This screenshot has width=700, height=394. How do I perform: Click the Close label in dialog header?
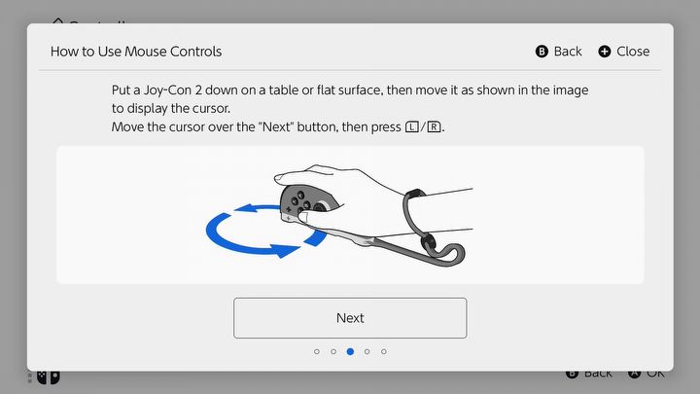pos(633,52)
